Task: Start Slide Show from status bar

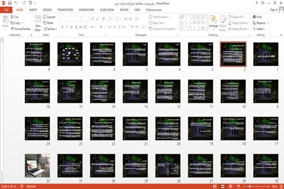Action: coord(239,186)
